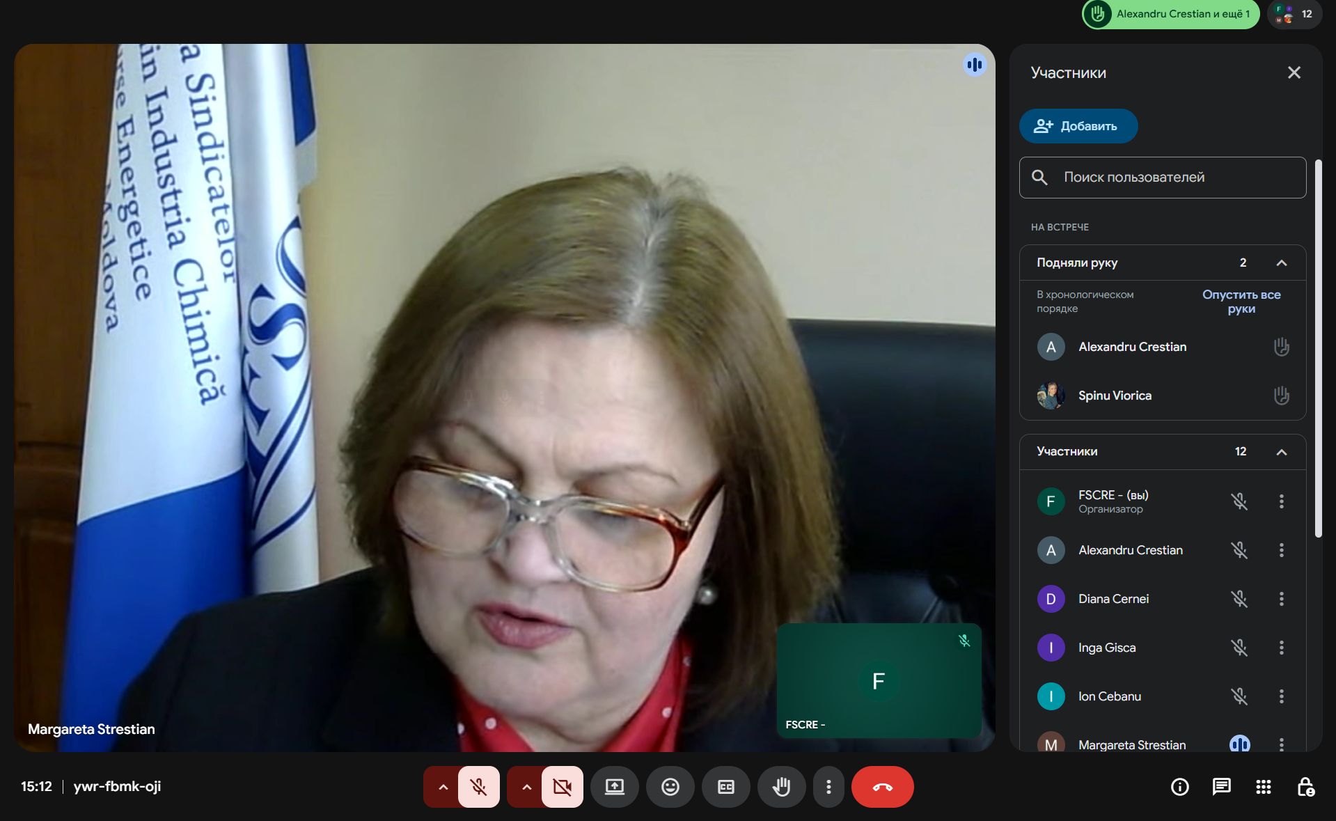Click Опустить все руки link
The width and height of the screenshot is (1336, 821).
pos(1241,302)
